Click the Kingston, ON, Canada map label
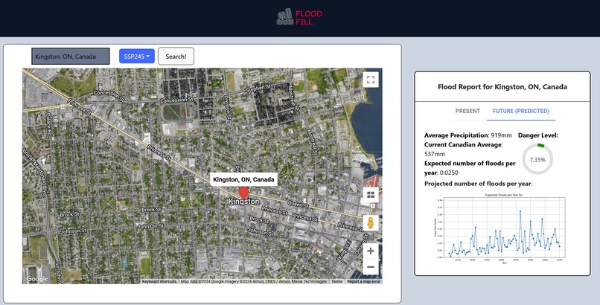The width and height of the screenshot is (600, 305). pyautogui.click(x=243, y=179)
